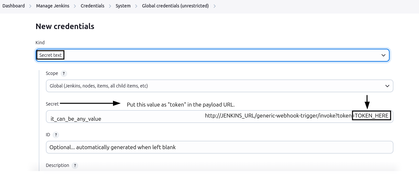
Task: Go to Dashboard via breadcrumb
Action: [14, 6]
